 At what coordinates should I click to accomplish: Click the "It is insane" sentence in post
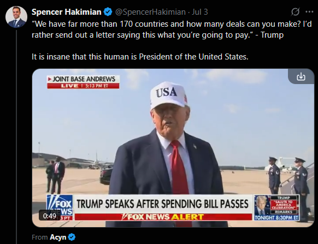(x=140, y=57)
